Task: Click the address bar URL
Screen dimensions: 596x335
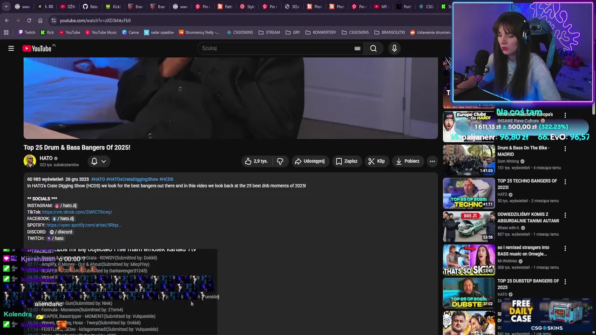Action: pos(95,20)
